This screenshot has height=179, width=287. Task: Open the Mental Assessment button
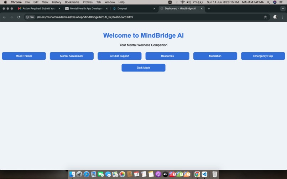click(72, 56)
